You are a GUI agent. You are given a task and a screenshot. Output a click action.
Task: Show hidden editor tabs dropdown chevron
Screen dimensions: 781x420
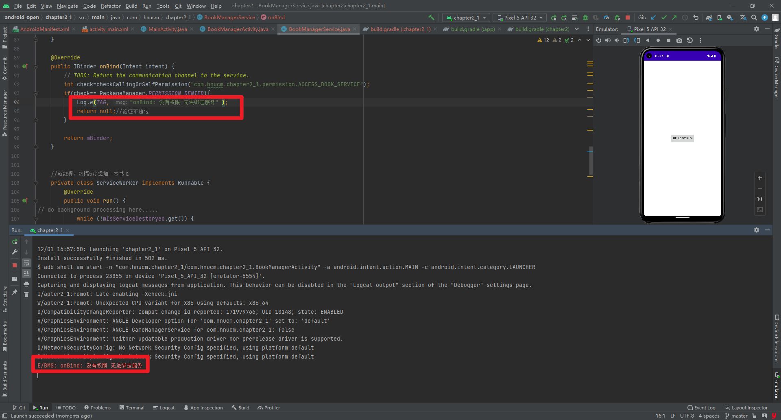(577, 29)
